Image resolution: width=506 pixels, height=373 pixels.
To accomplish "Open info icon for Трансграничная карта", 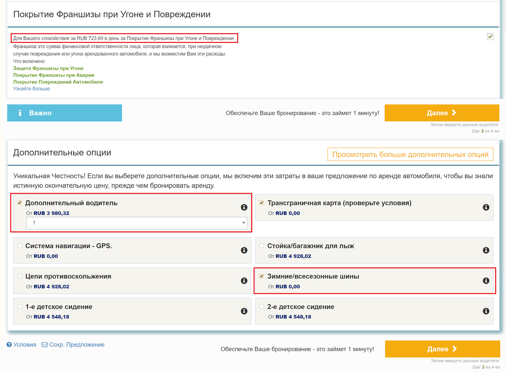I will [x=486, y=207].
